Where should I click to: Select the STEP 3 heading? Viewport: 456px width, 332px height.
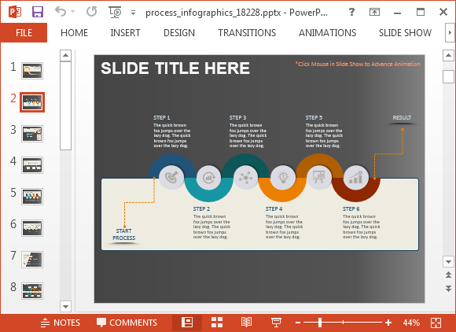point(237,117)
